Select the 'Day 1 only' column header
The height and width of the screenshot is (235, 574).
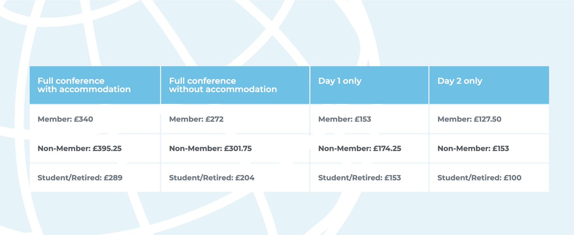[369, 85]
